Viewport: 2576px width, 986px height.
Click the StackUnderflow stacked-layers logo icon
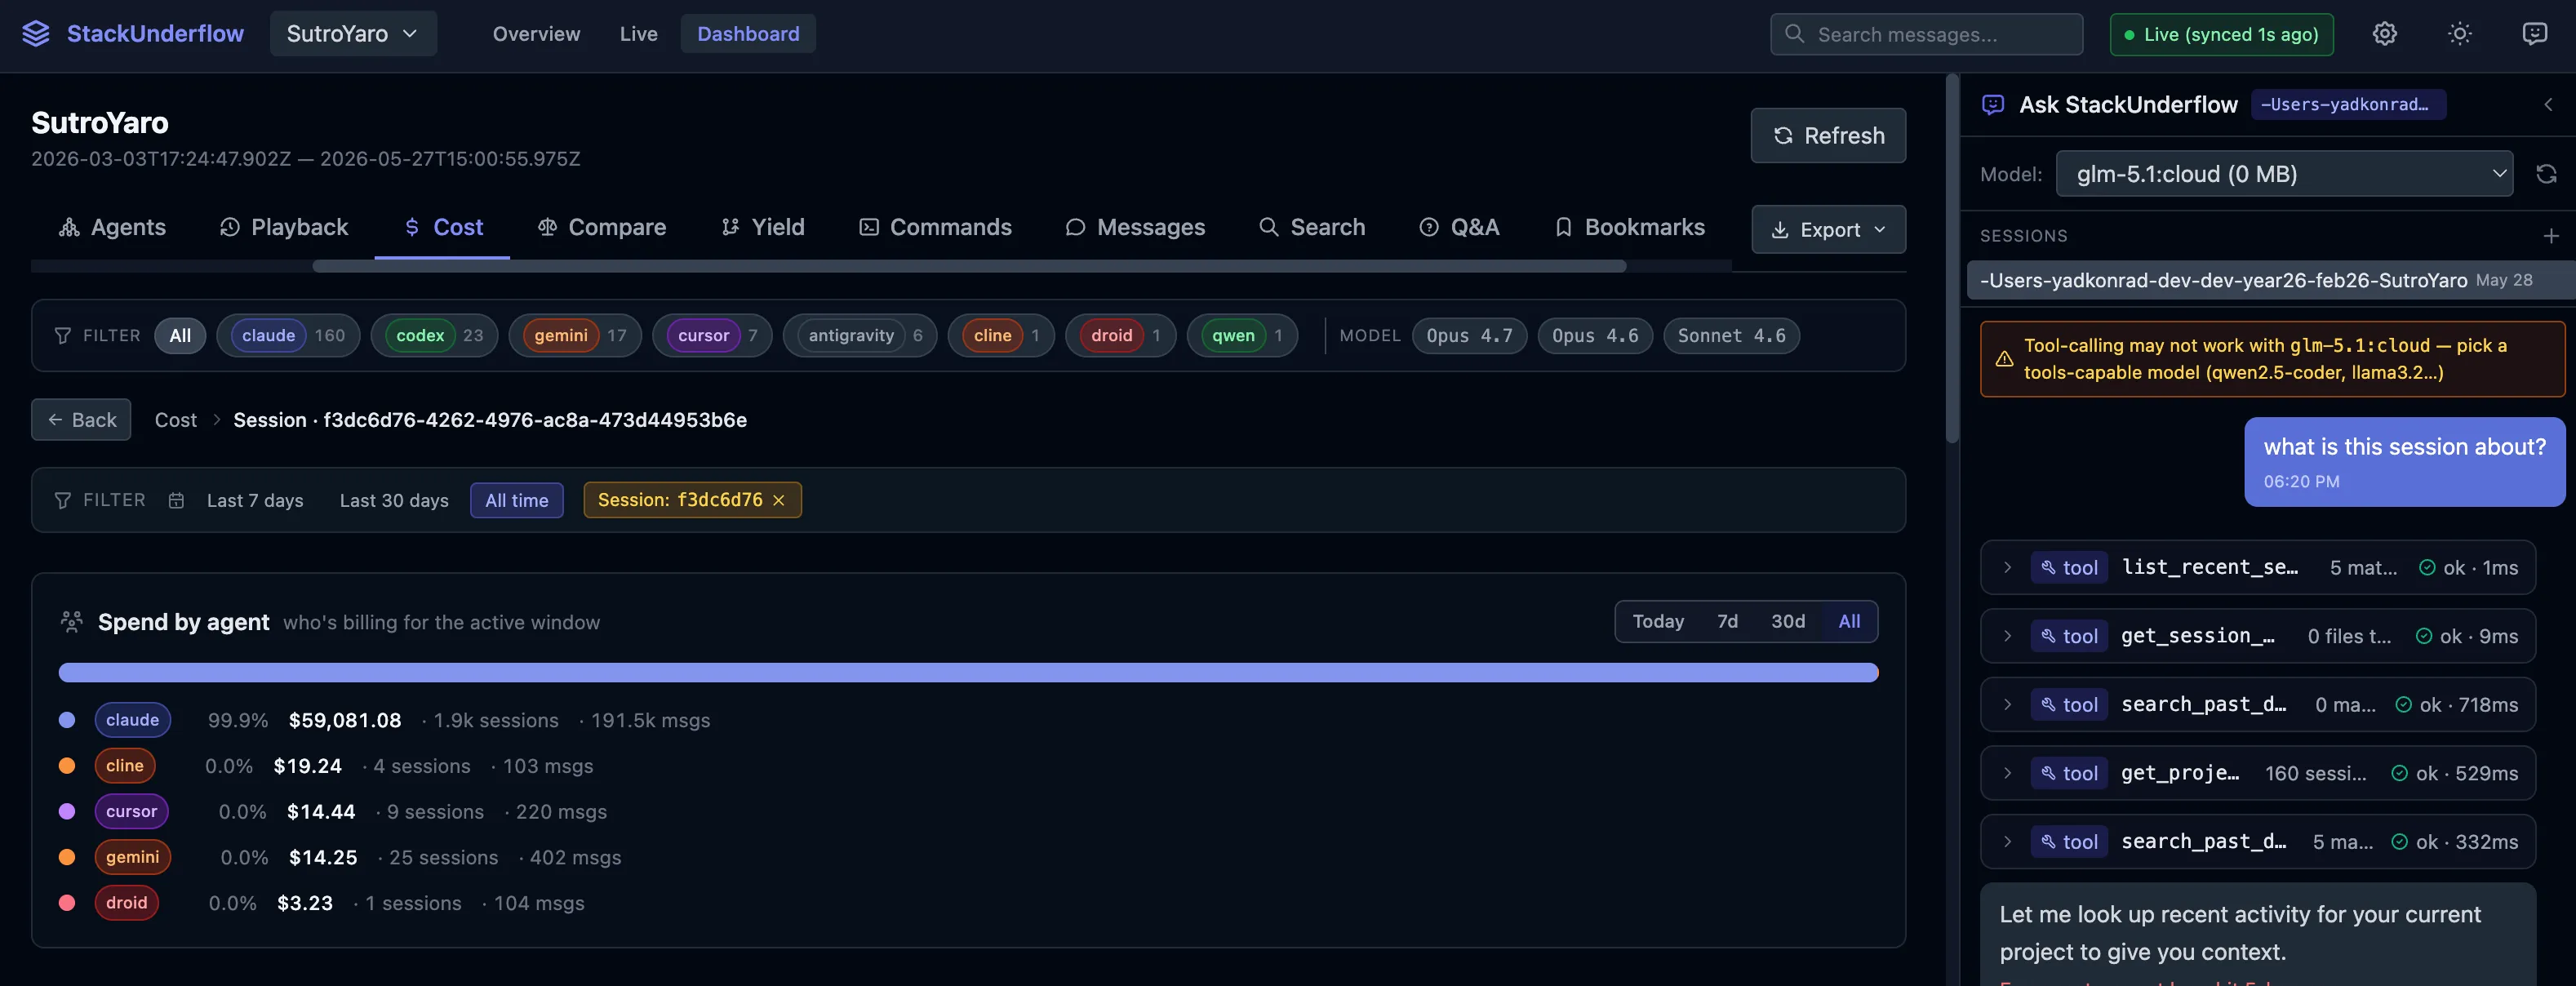tap(36, 33)
